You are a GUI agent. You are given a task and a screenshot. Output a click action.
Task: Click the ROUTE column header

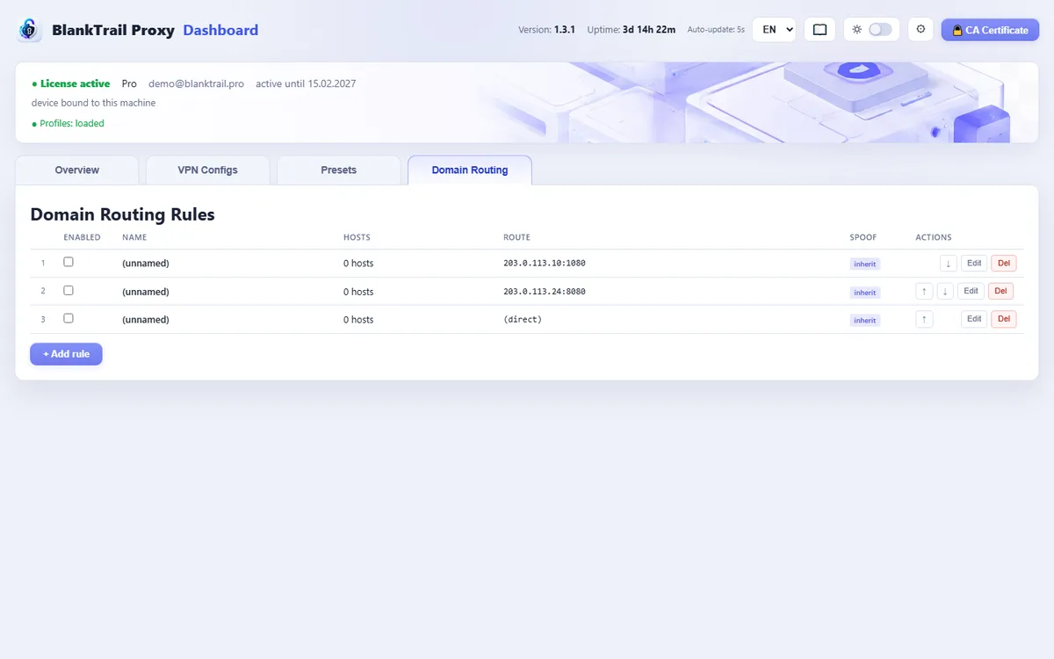516,237
